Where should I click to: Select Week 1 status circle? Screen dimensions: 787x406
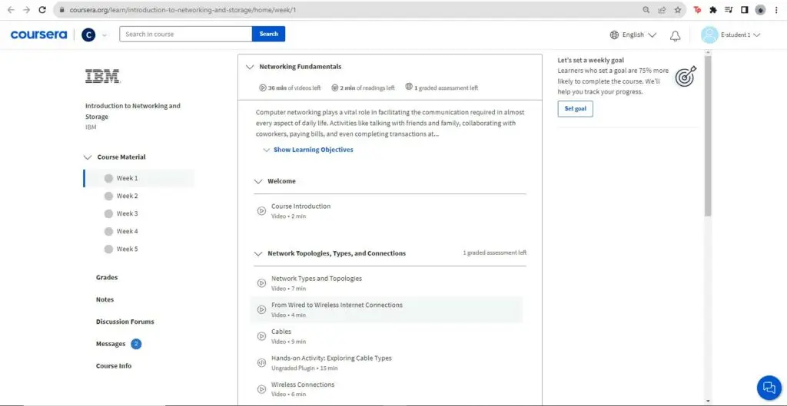coord(108,178)
